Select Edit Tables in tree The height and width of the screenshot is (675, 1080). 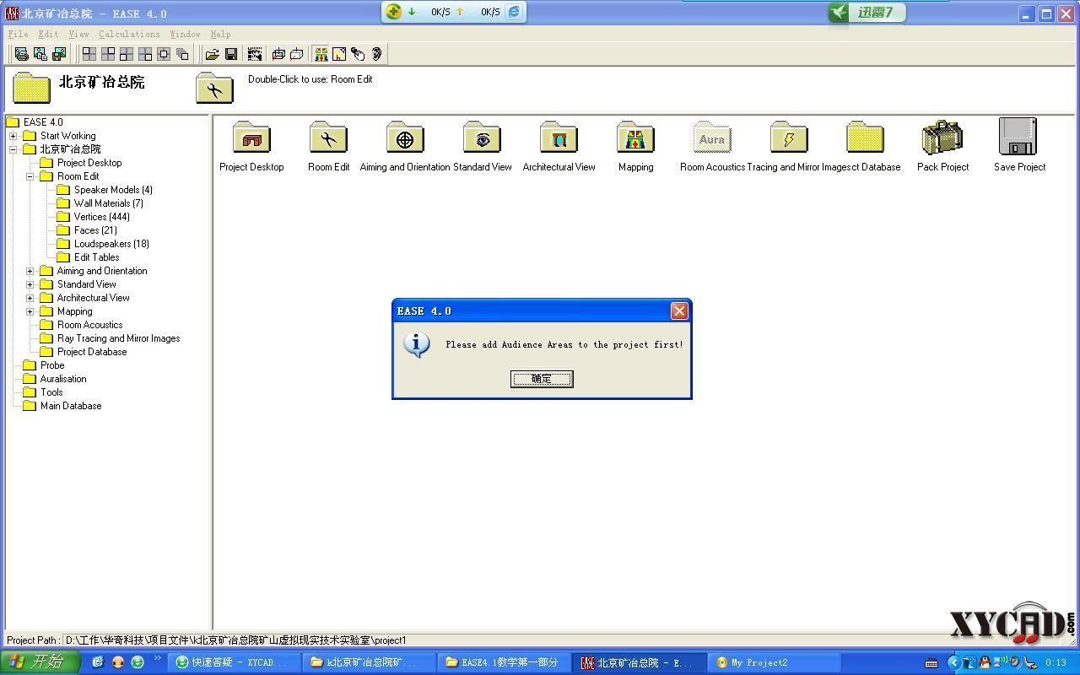(x=96, y=257)
